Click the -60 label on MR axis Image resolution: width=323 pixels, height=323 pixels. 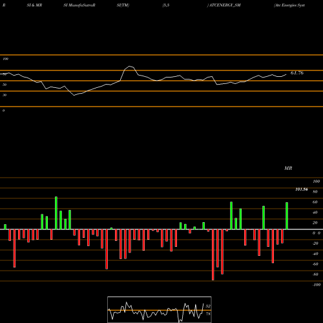coord(315,264)
